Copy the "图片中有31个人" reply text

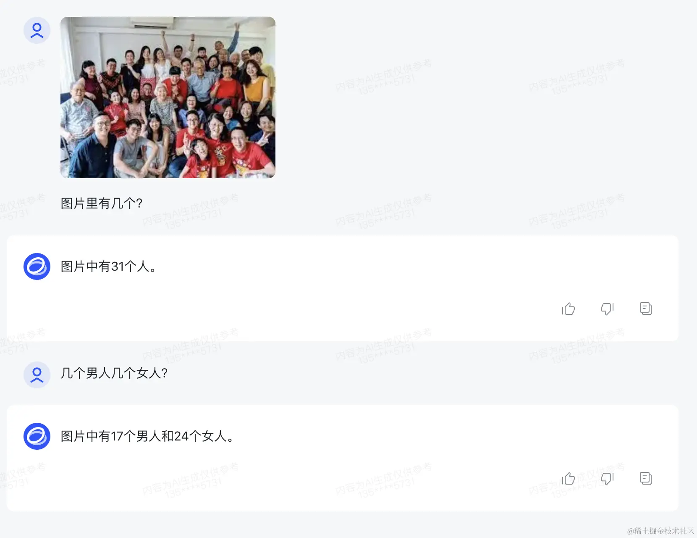point(646,309)
